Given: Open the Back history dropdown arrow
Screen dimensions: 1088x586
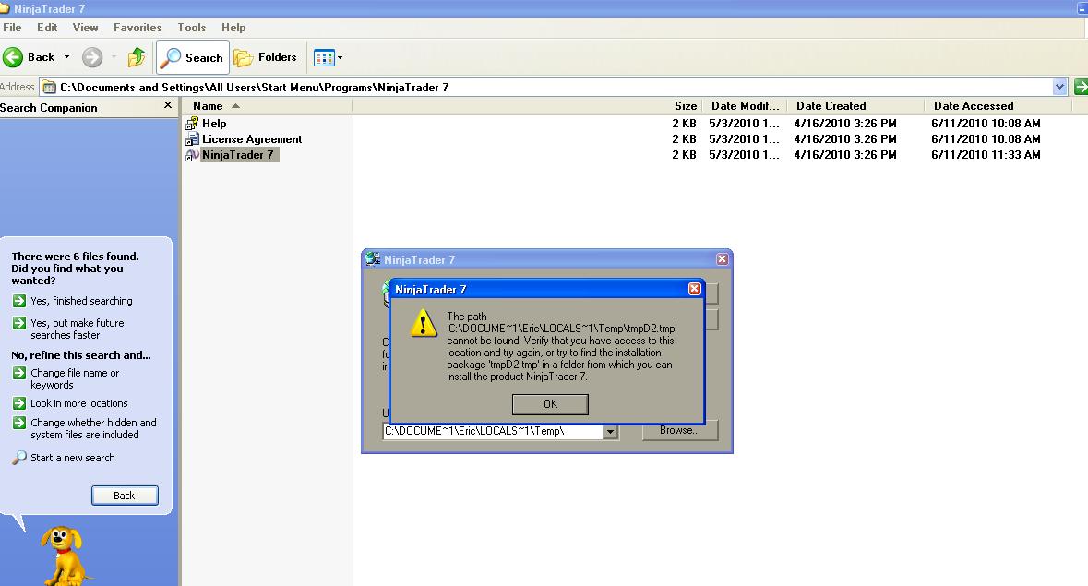Looking at the screenshot, I should pyautogui.click(x=66, y=57).
